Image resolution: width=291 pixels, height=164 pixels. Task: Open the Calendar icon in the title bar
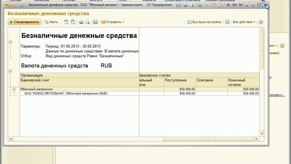(x=220, y=5)
